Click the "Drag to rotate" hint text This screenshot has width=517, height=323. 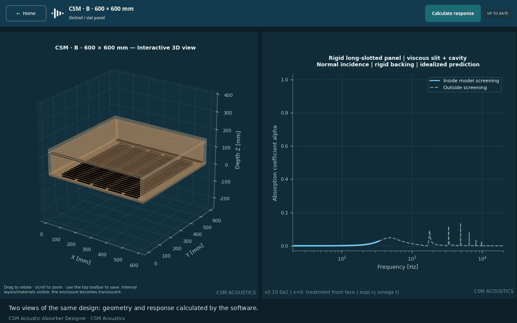pyautogui.click(x=70, y=289)
